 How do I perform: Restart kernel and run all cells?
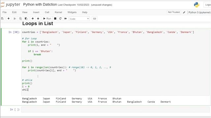[x=66, y=19]
